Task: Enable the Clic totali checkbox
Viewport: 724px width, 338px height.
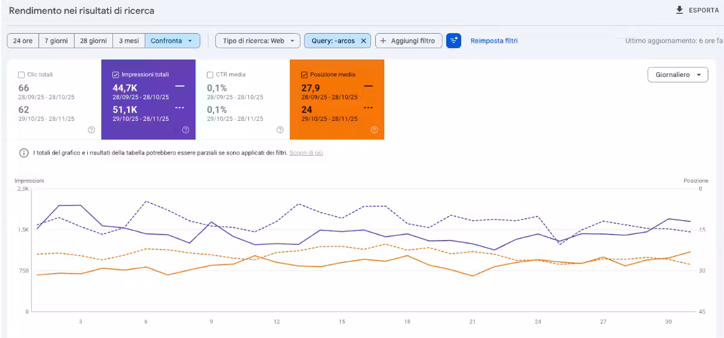Action: pyautogui.click(x=22, y=75)
